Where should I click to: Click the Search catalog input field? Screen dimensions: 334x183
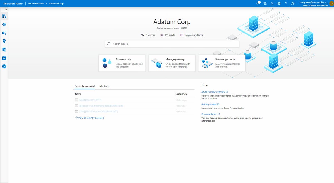[x=172, y=44]
